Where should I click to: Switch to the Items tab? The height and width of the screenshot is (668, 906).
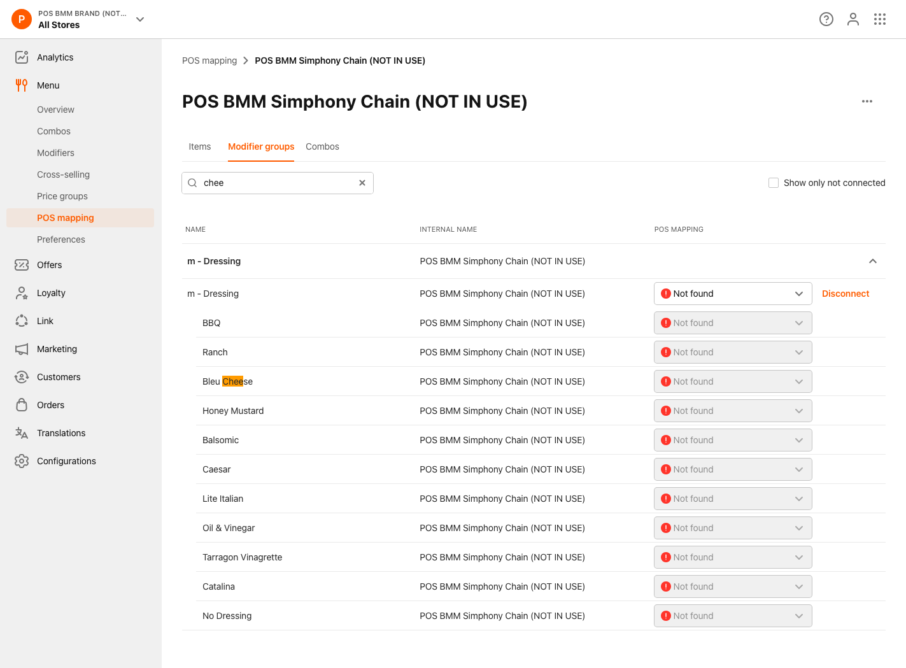[x=199, y=146]
